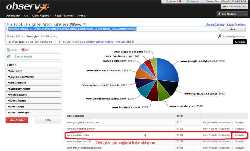Click the Ara search button
The image size is (250, 151).
pyautogui.click(x=232, y=29)
